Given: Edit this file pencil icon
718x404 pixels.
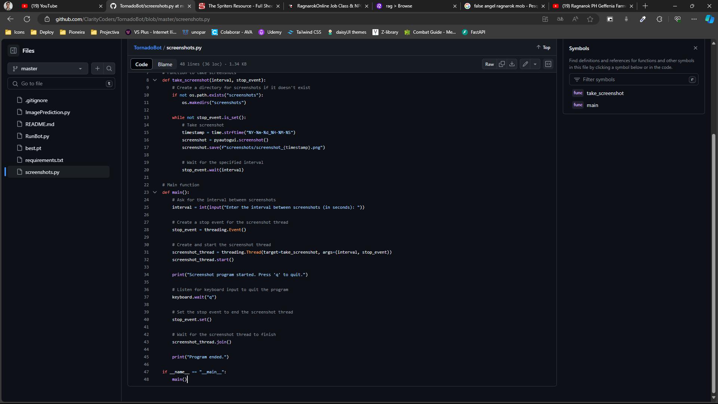Looking at the screenshot, I should pos(525,64).
